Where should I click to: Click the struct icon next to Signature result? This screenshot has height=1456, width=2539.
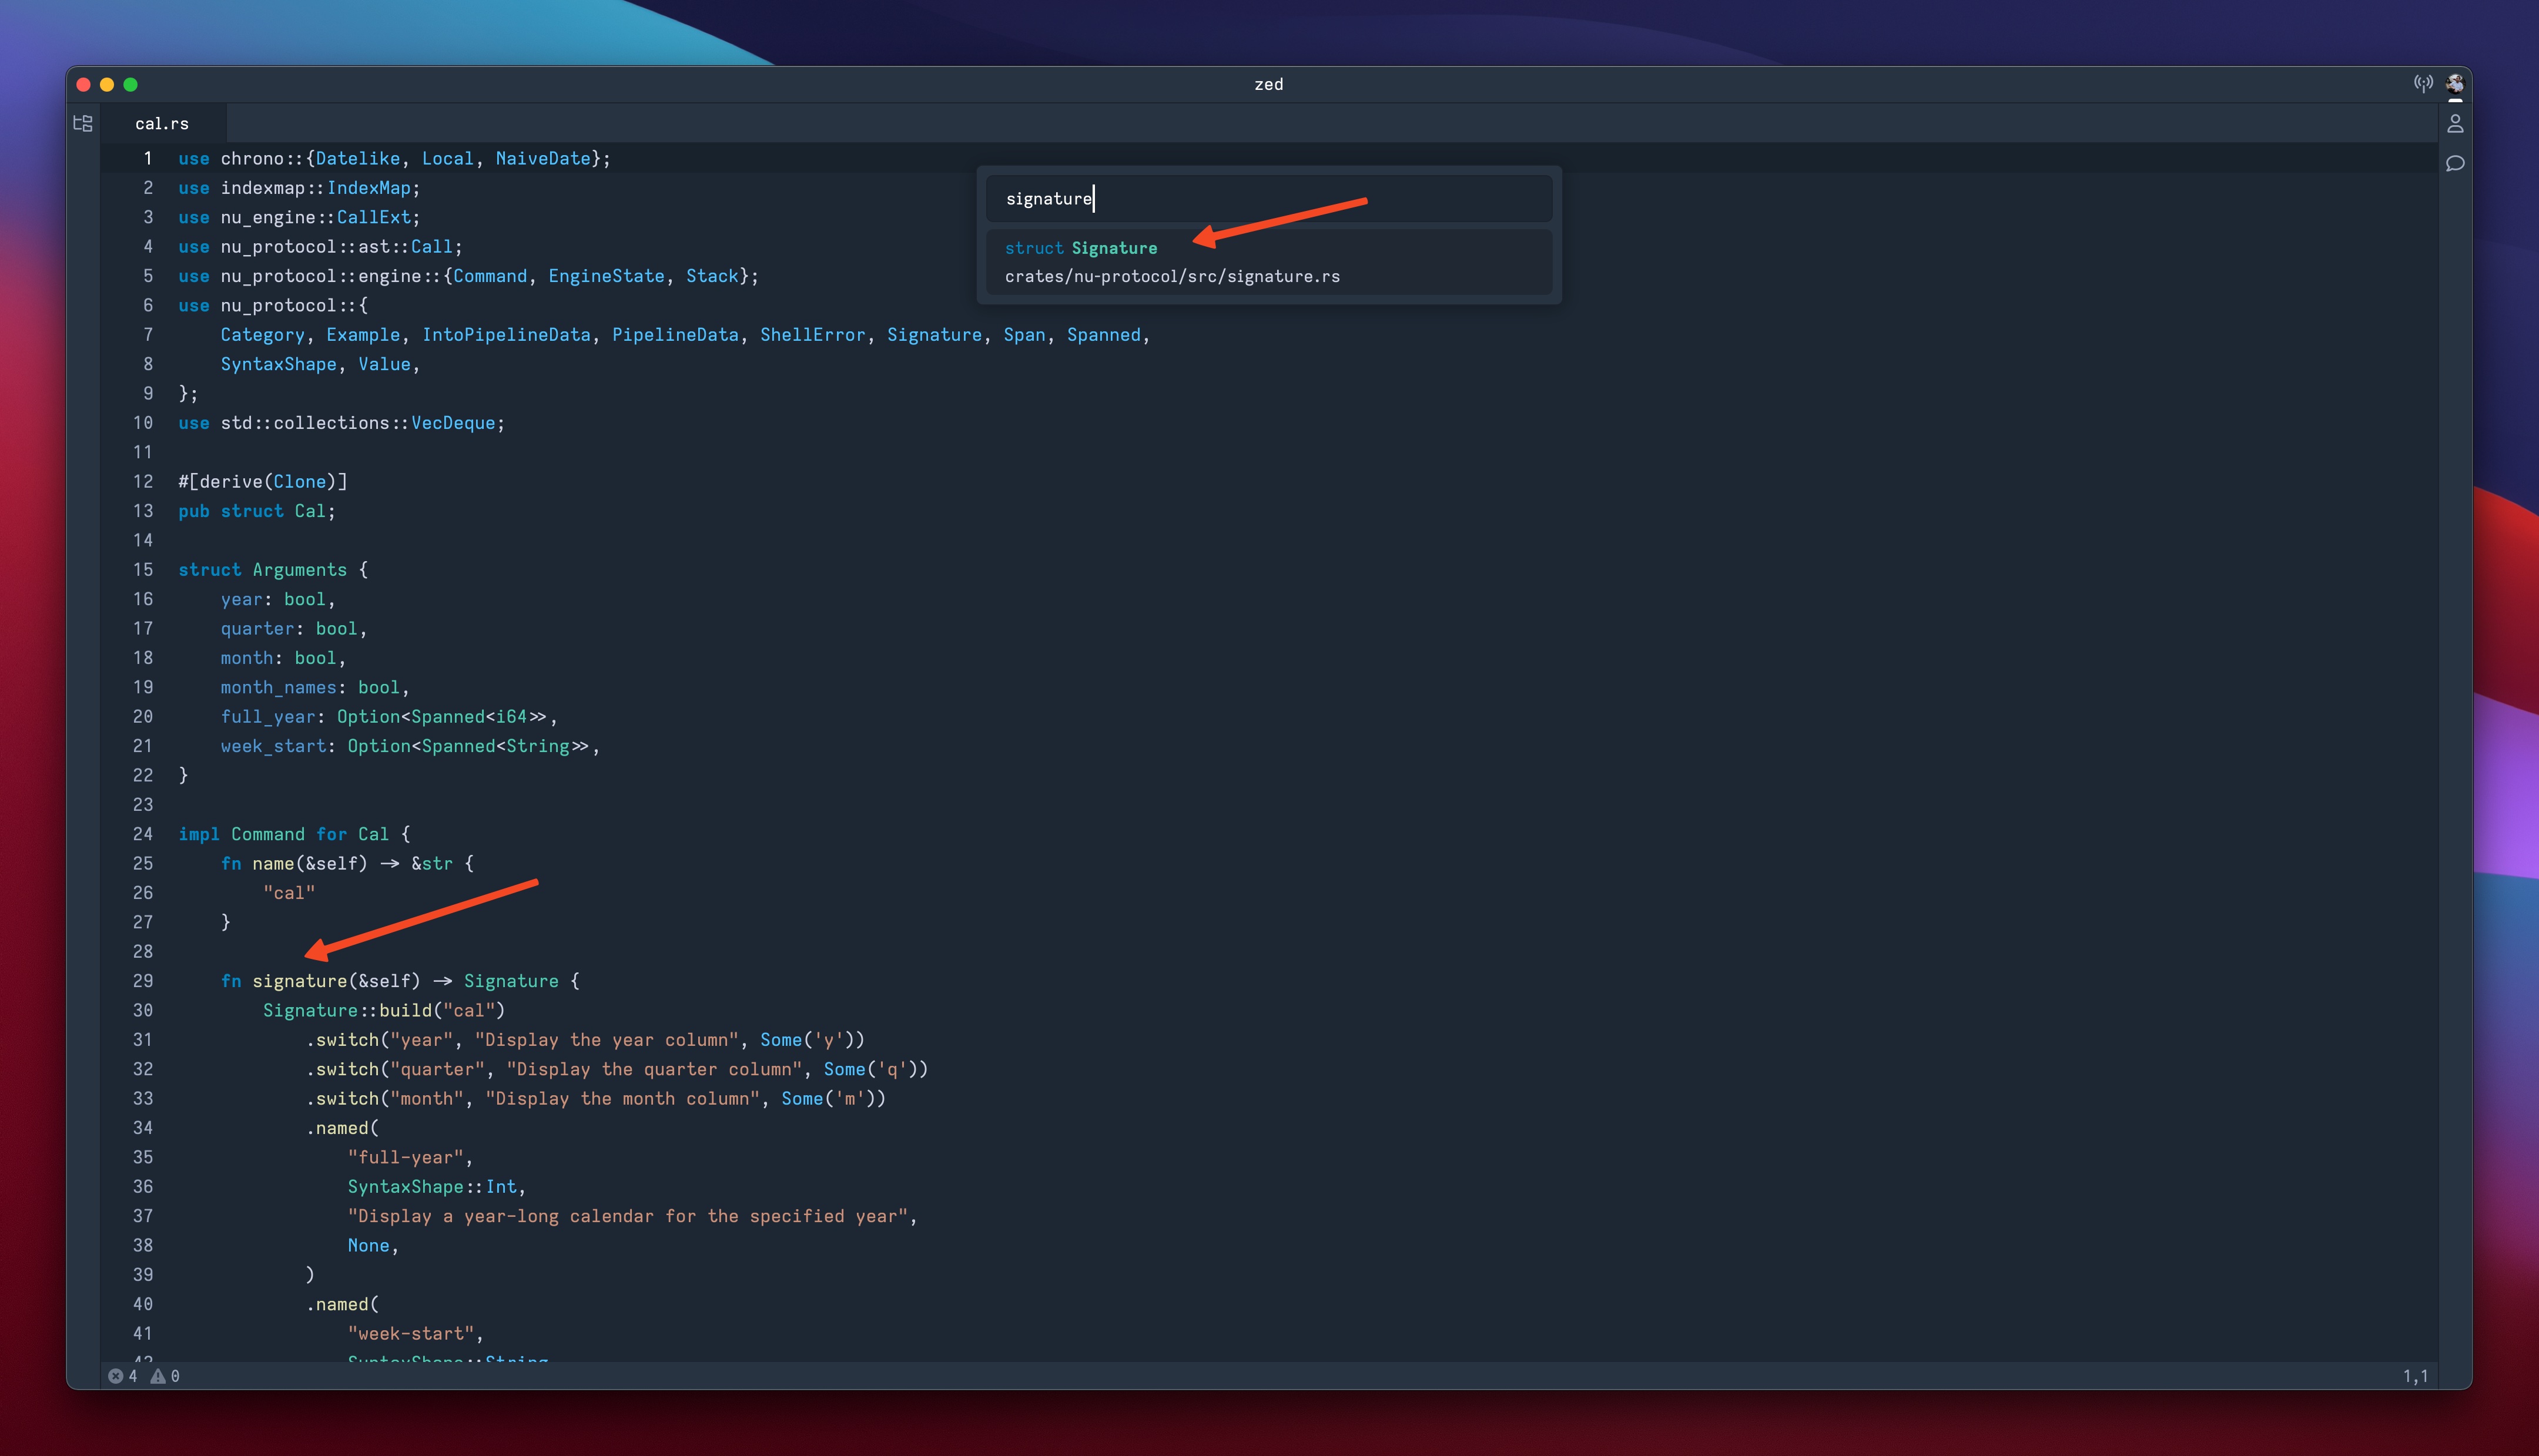click(1034, 248)
